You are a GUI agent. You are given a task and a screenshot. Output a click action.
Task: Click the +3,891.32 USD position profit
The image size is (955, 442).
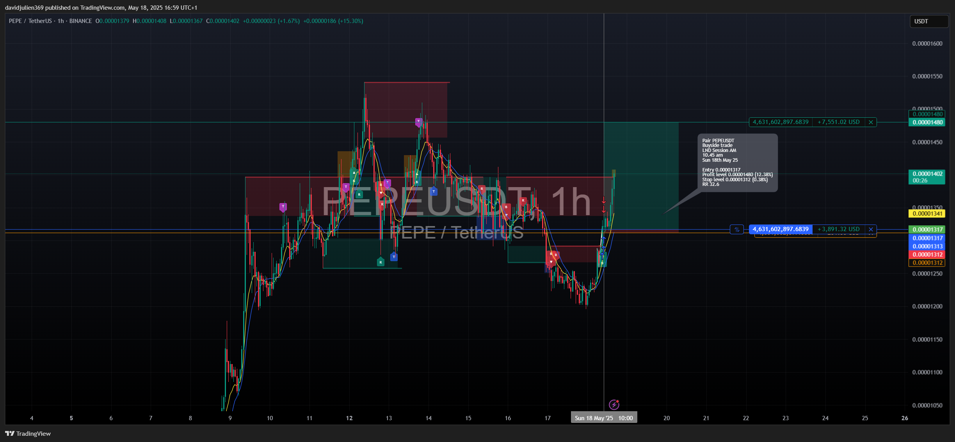[x=838, y=229]
